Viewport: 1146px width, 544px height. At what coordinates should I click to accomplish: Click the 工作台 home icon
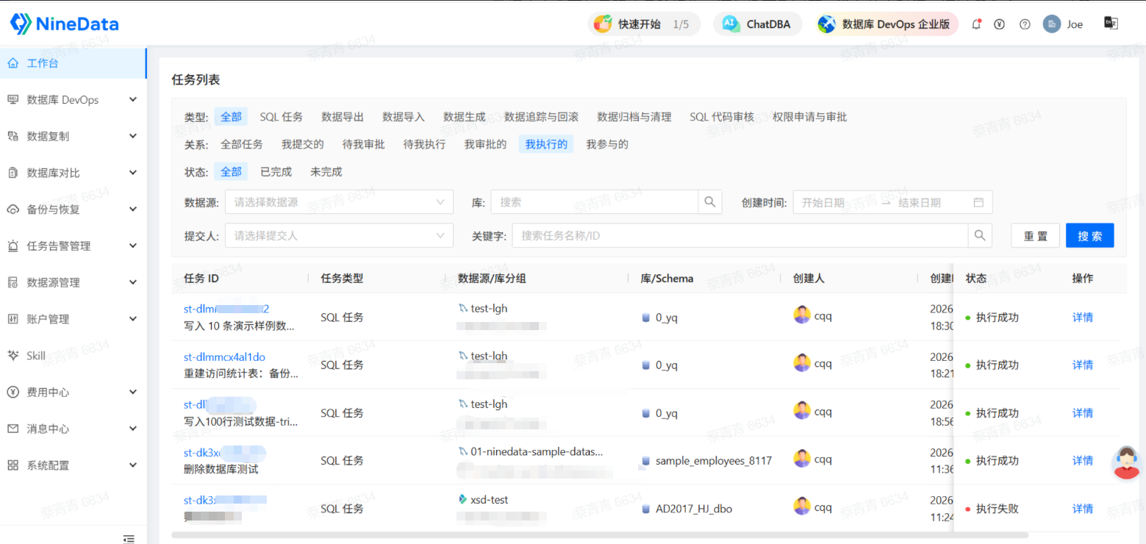(12, 63)
